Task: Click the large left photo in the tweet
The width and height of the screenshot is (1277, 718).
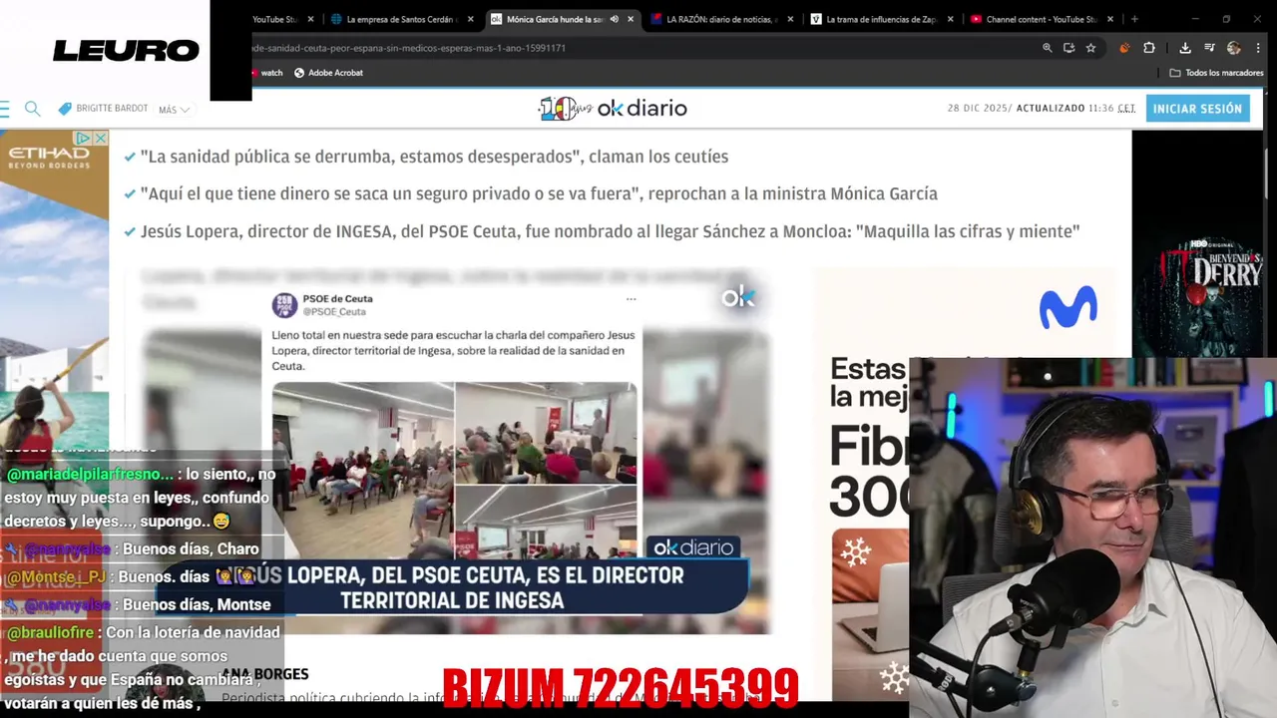Action: (363, 470)
